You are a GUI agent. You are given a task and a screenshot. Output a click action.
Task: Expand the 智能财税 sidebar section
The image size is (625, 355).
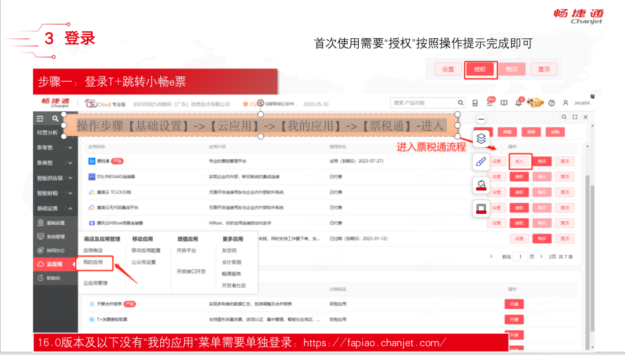point(70,193)
